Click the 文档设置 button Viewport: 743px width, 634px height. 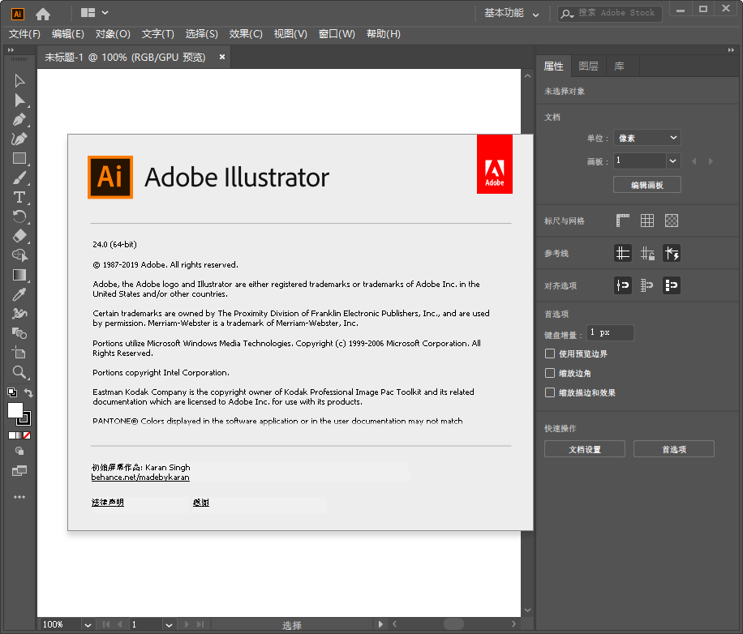pos(584,449)
